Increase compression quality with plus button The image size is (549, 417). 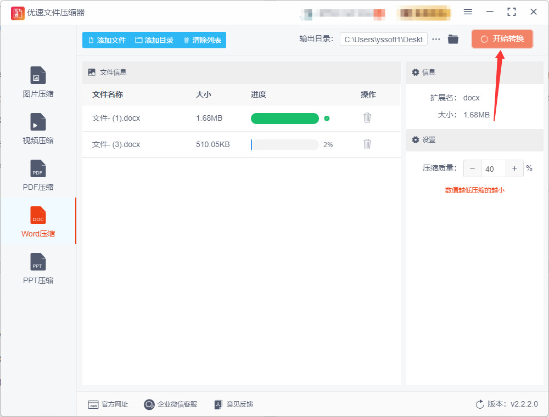515,168
